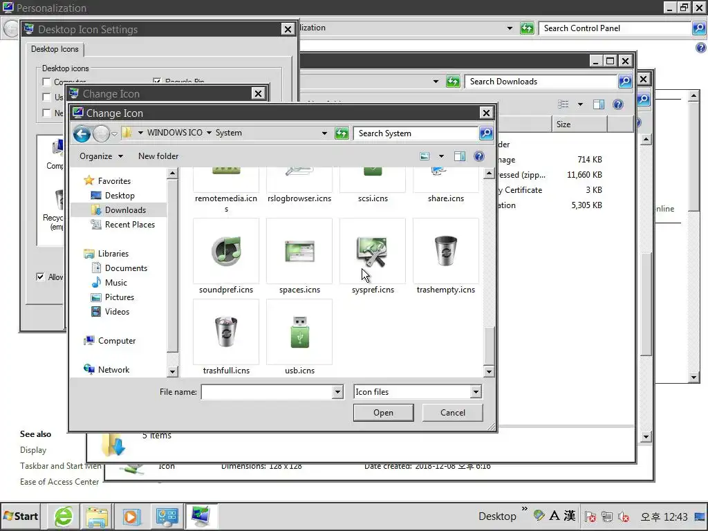Click the volume icon in system tray

pos(624,516)
